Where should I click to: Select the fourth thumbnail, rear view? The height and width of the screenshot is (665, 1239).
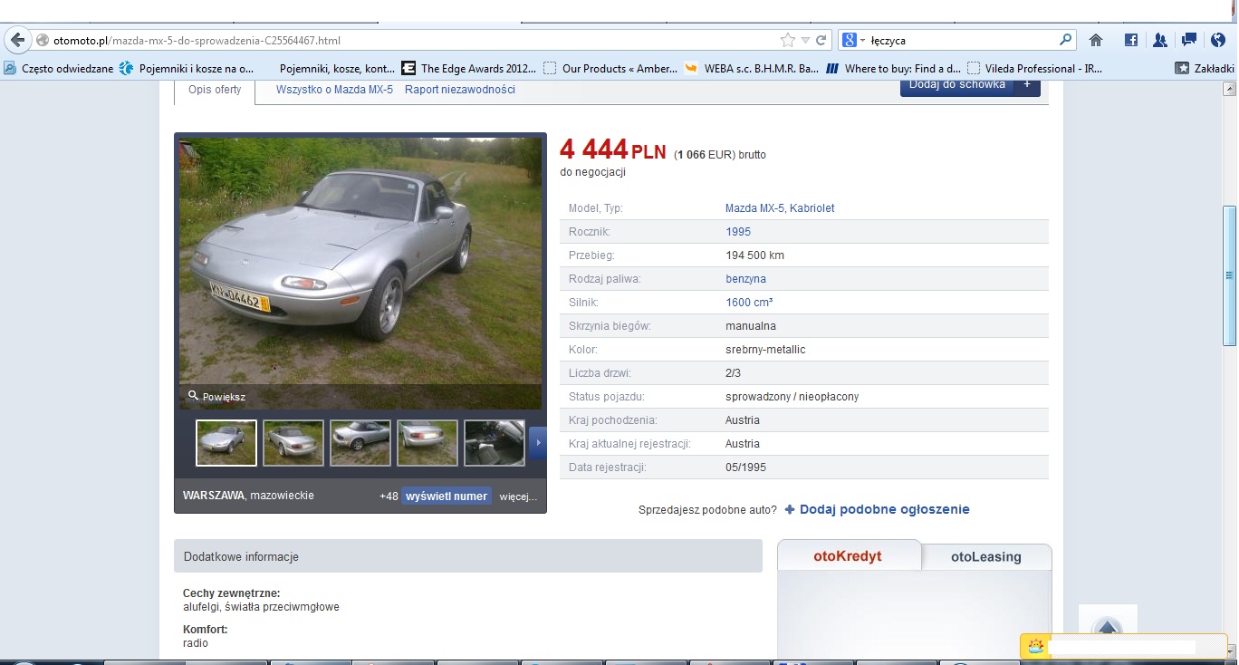427,443
